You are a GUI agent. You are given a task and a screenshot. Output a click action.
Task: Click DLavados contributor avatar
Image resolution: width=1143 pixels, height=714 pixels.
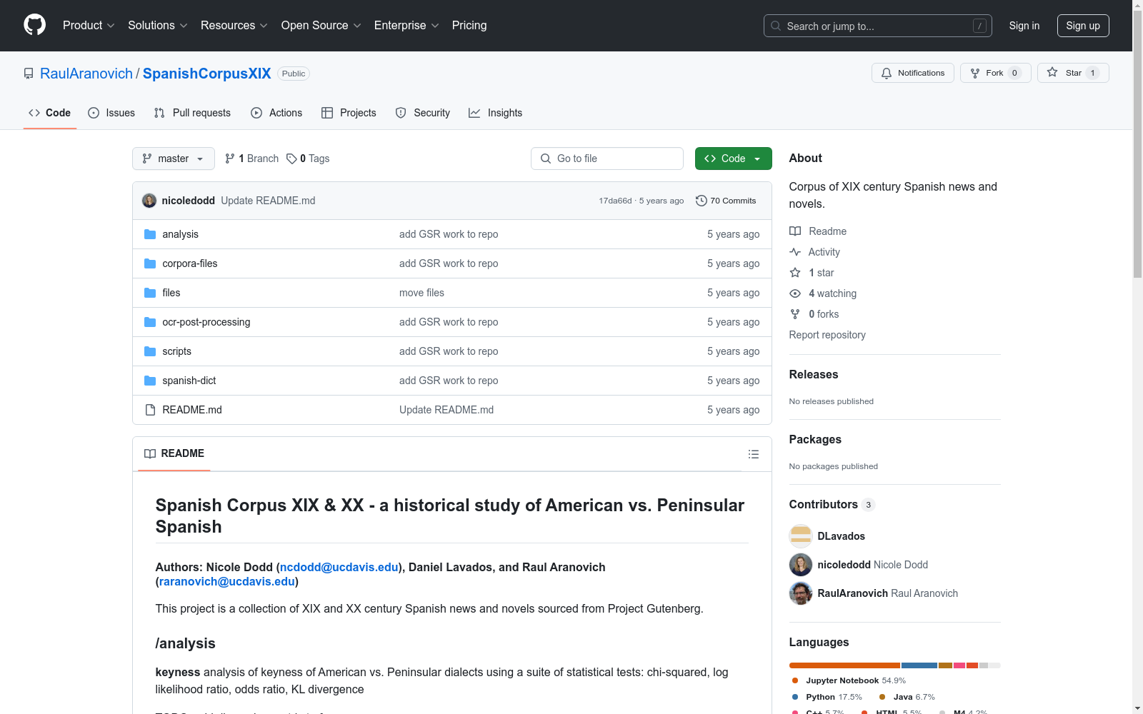tap(801, 536)
